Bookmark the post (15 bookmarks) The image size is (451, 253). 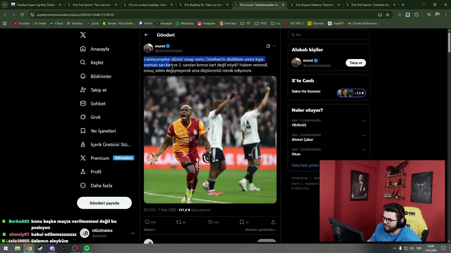tap(244, 222)
